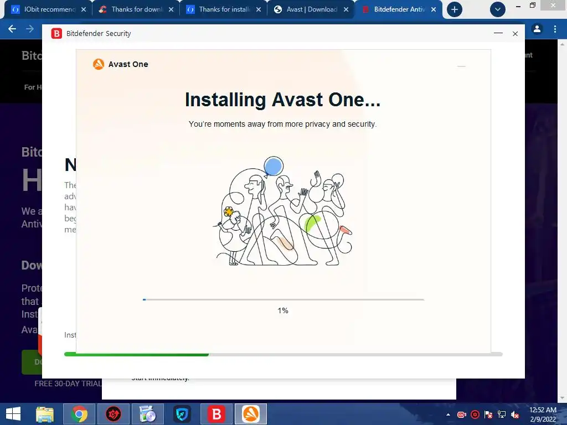
Task: Click the Avast One logo icon
Action: 99,64
